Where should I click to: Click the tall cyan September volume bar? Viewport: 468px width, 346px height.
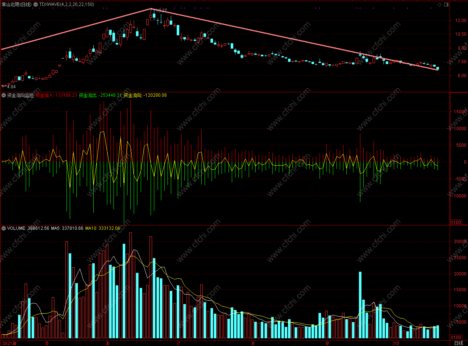coord(360,305)
